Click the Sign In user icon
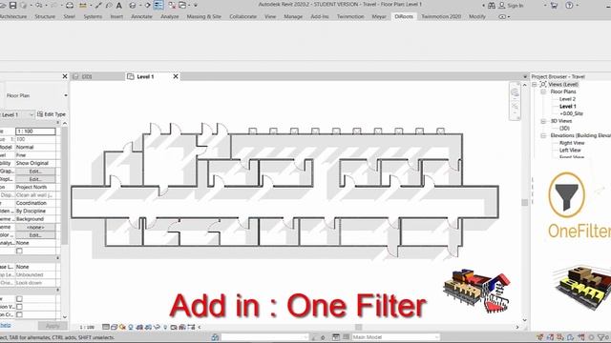The image size is (611, 343). [502, 6]
